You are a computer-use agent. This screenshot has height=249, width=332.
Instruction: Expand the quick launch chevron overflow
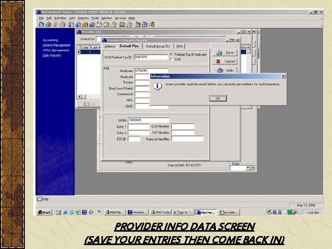99,212
